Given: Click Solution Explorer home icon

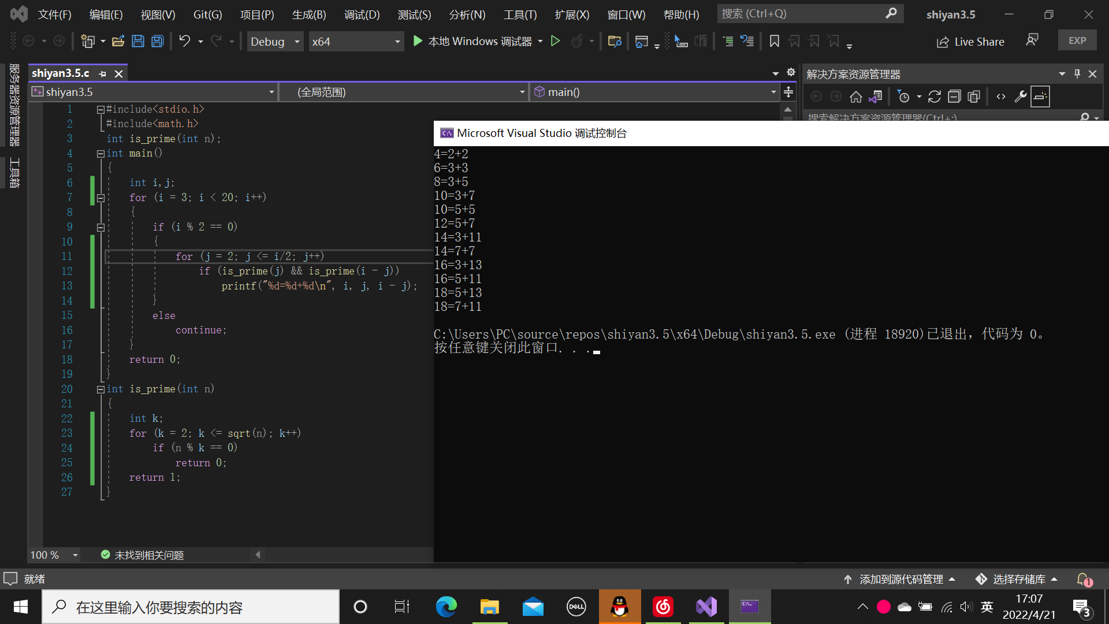Looking at the screenshot, I should point(855,96).
